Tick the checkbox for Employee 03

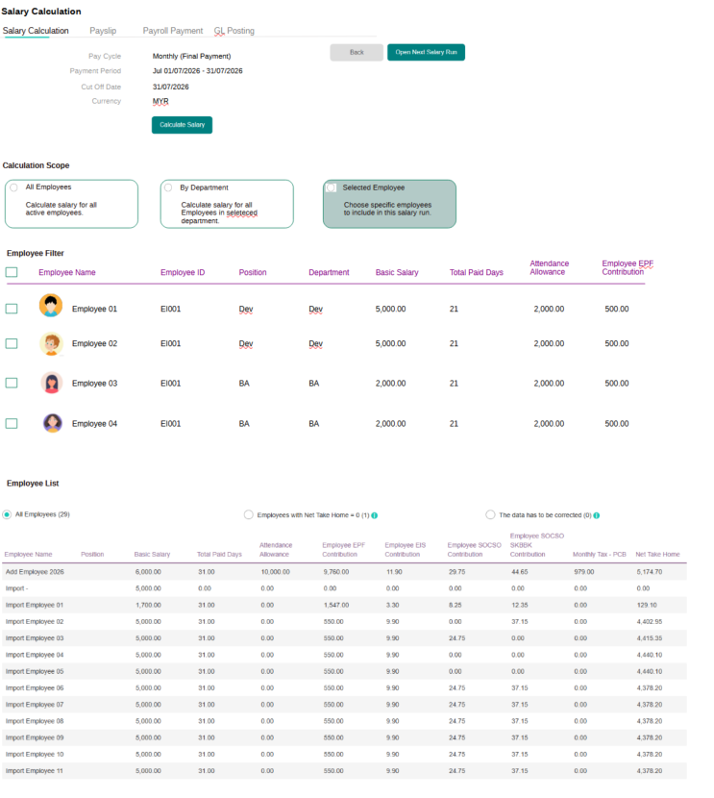[12, 383]
